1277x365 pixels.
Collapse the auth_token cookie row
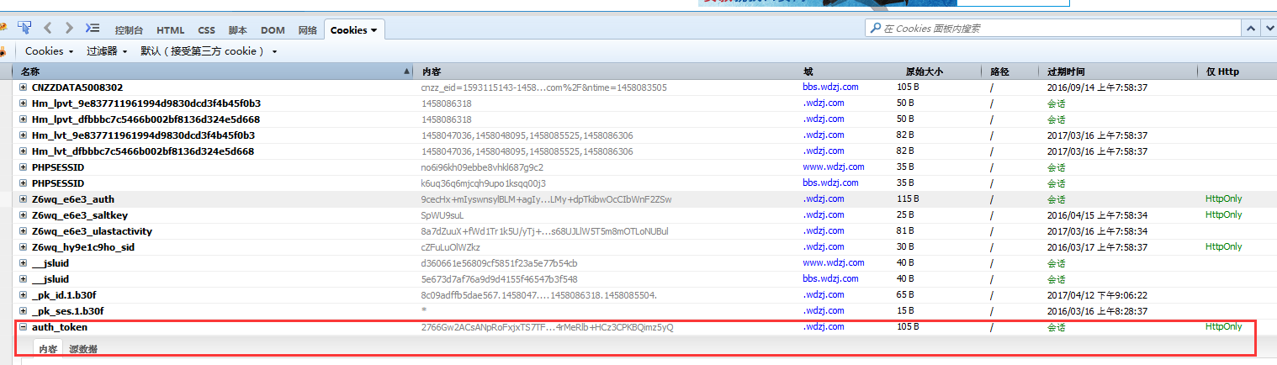(24, 327)
